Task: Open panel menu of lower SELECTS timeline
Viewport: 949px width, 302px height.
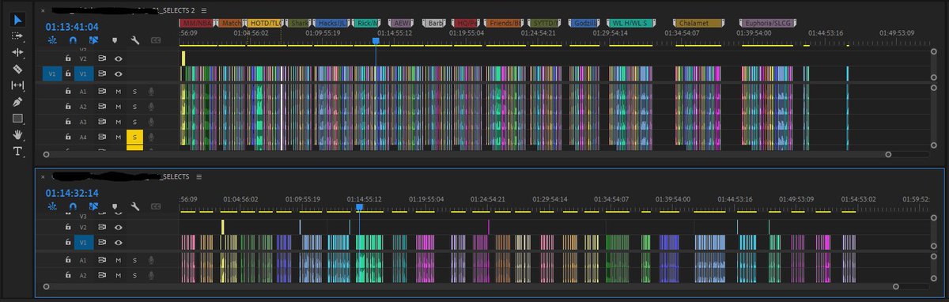Action: tap(199, 176)
